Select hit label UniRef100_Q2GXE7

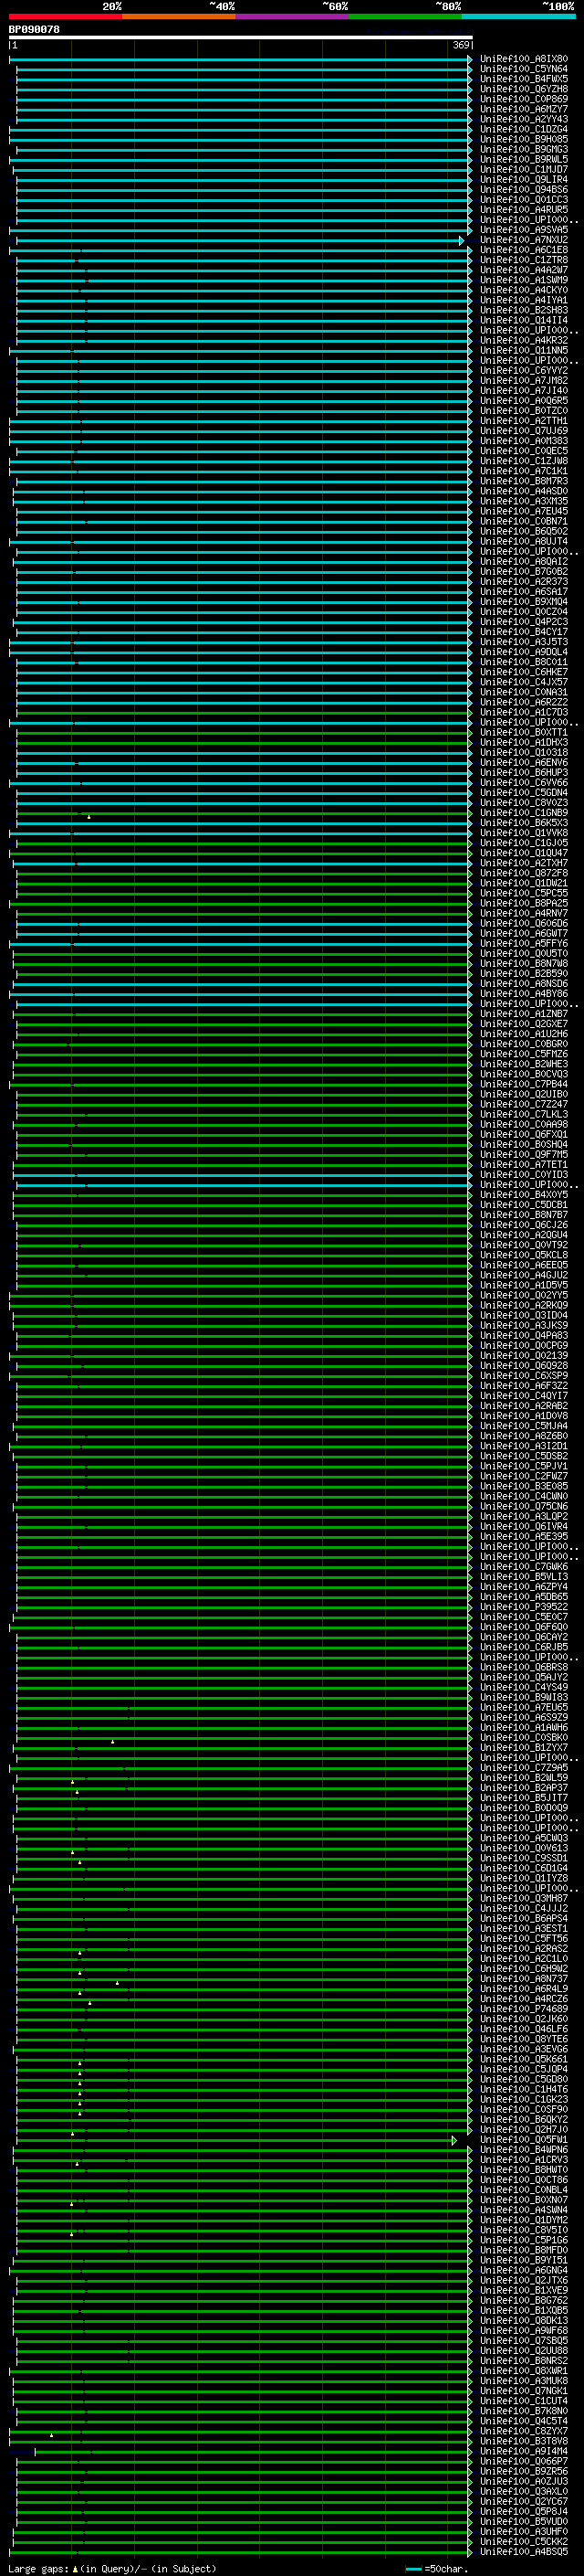point(523,1024)
